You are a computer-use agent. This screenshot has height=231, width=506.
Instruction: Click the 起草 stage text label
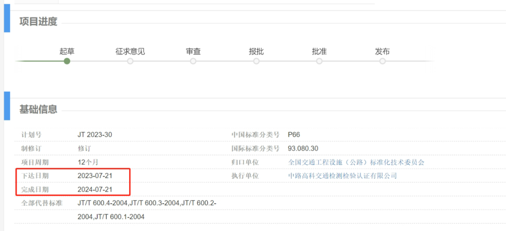tap(67, 51)
